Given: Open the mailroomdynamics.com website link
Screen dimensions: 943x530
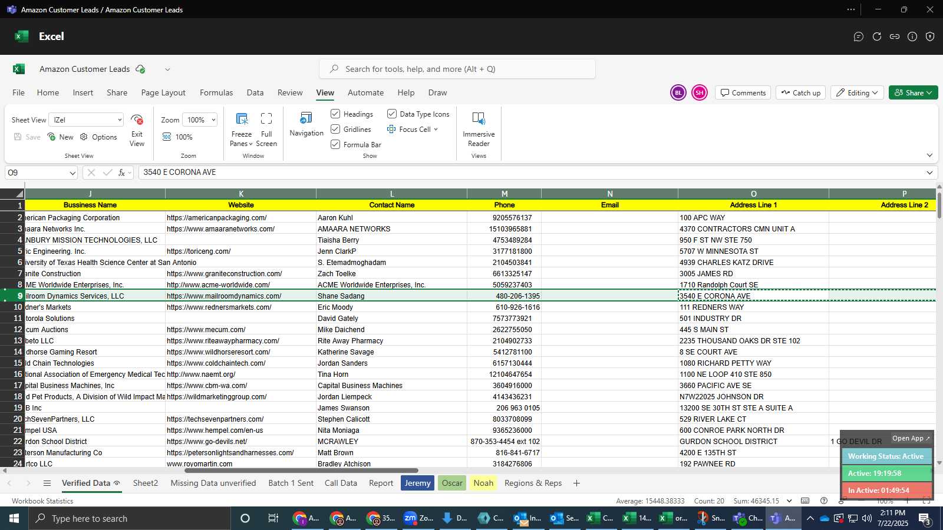Looking at the screenshot, I should [x=224, y=296].
